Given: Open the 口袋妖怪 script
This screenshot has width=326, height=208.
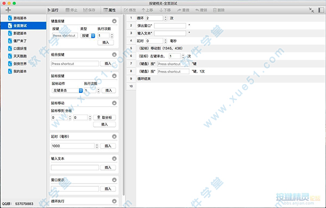Looking at the screenshot, I should (x=23, y=48).
